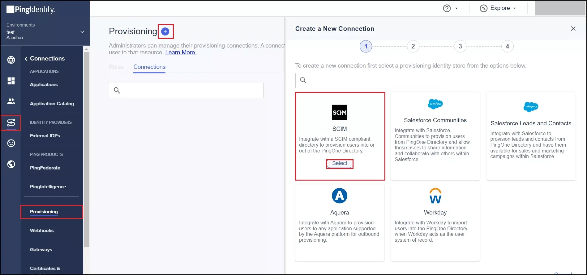
Task: Close the Create a New Connection panel
Action: [573, 29]
